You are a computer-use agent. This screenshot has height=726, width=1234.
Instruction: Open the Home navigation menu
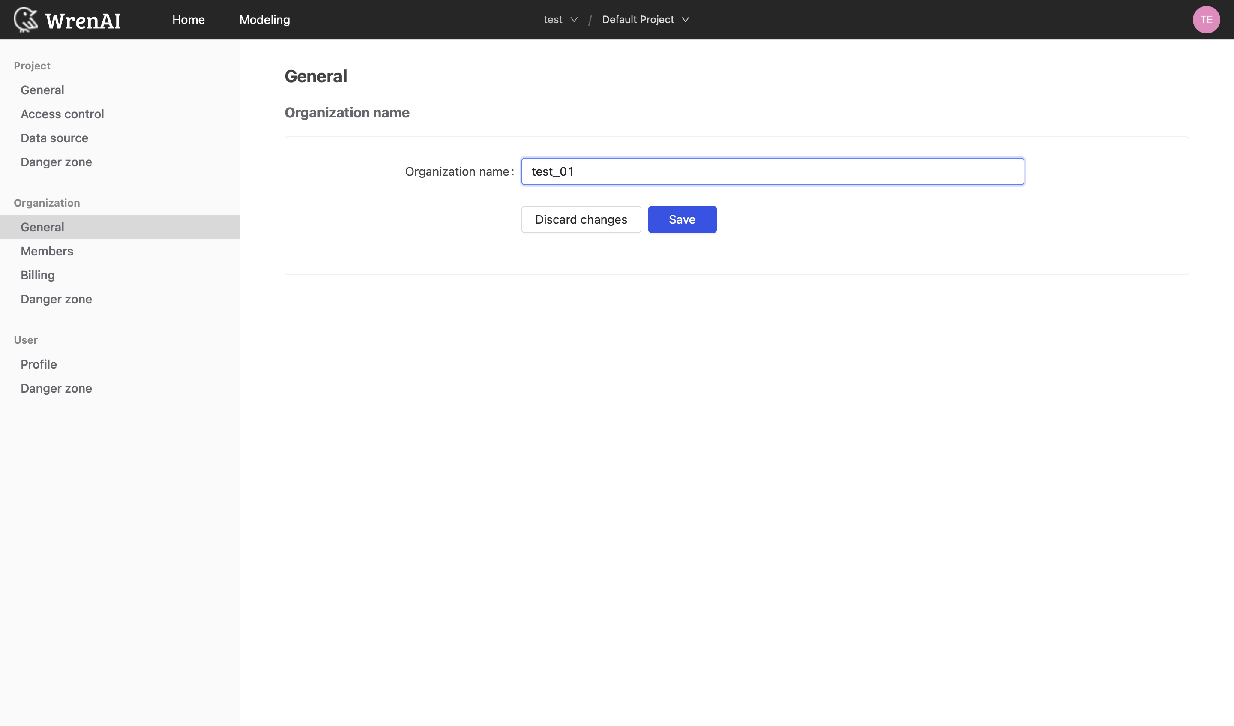189,19
